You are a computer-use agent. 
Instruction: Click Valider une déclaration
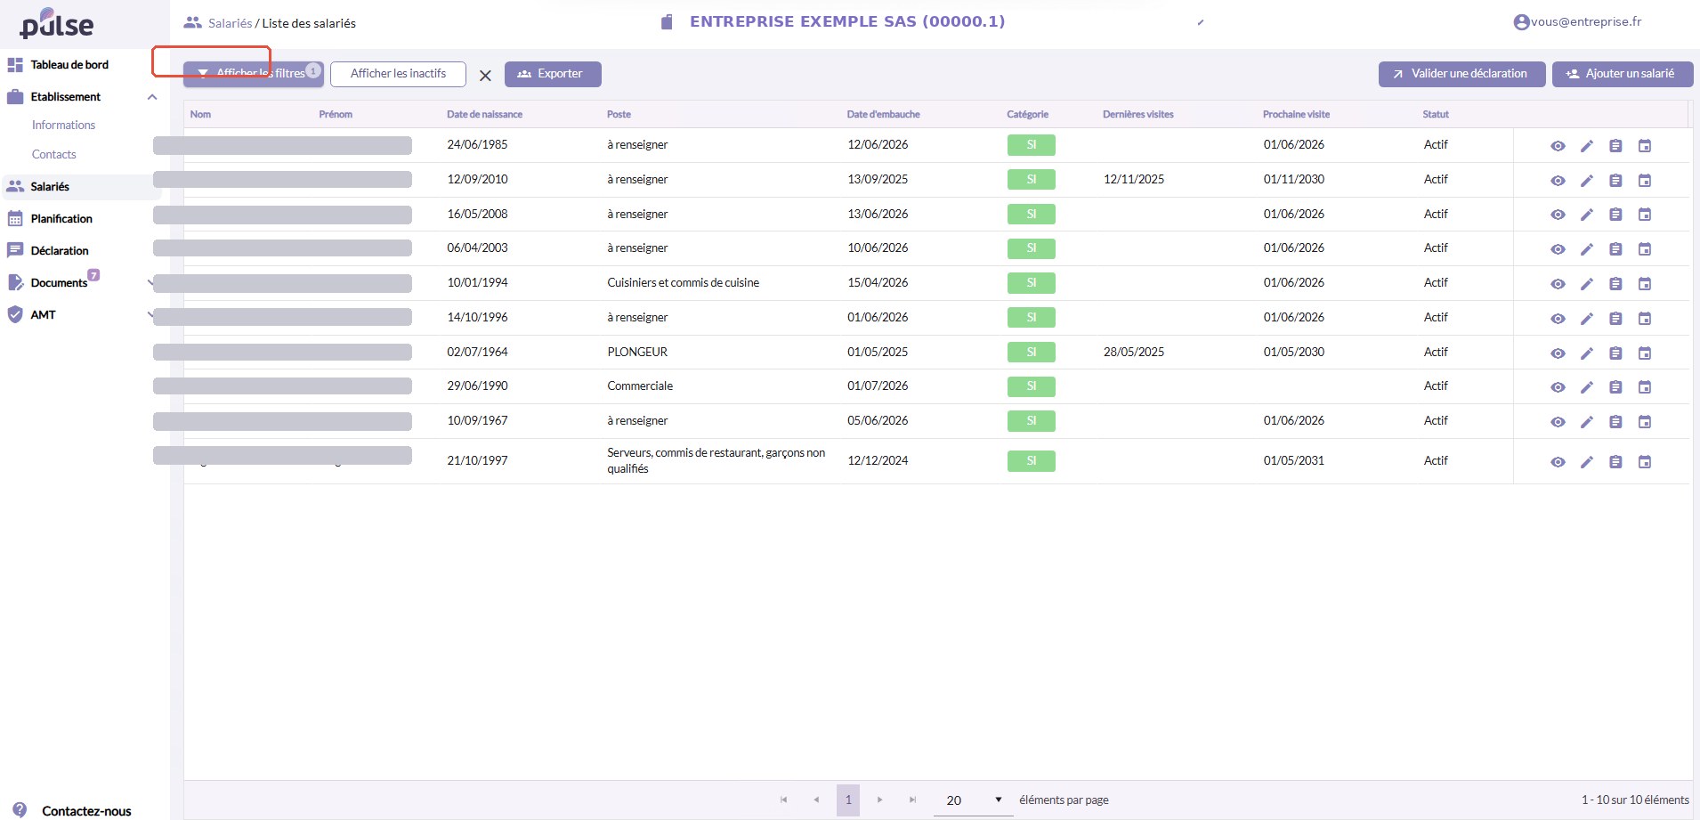(x=1461, y=74)
